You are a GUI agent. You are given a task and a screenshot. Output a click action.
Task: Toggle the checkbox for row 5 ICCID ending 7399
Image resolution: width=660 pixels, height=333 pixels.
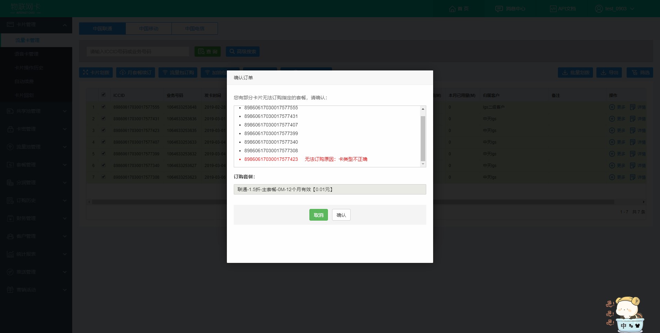tap(103, 154)
